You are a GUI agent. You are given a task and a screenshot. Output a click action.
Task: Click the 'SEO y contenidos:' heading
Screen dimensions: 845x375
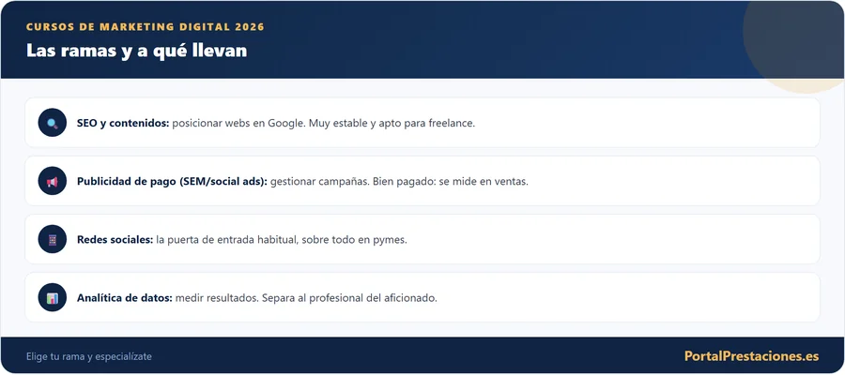pos(123,123)
